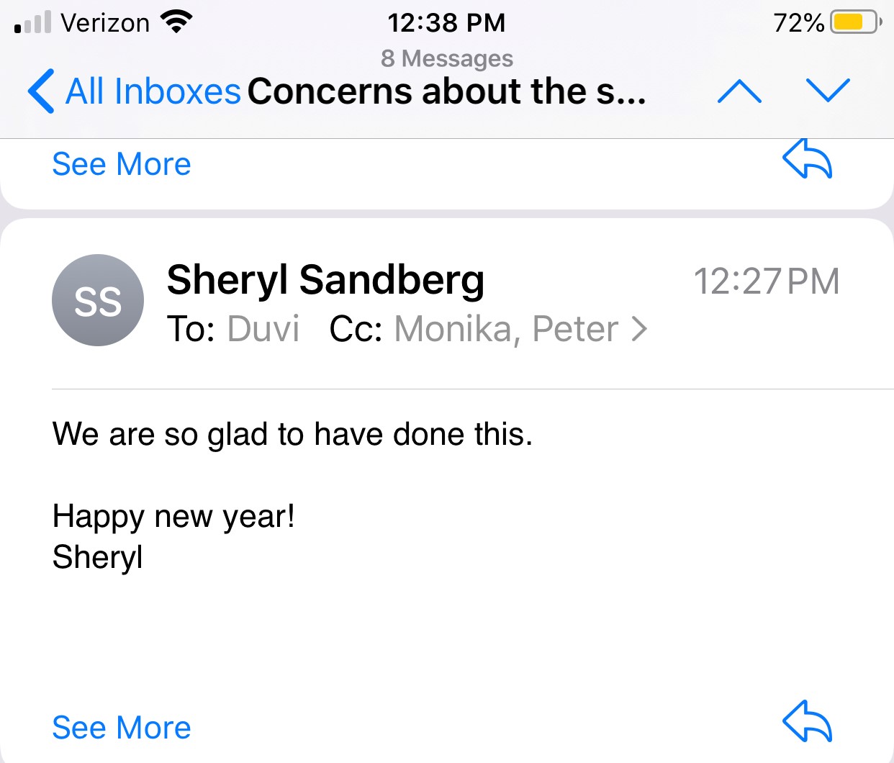Tap the truncated subject "Concerns about the s..."
The height and width of the screenshot is (763, 894).
pos(446,91)
